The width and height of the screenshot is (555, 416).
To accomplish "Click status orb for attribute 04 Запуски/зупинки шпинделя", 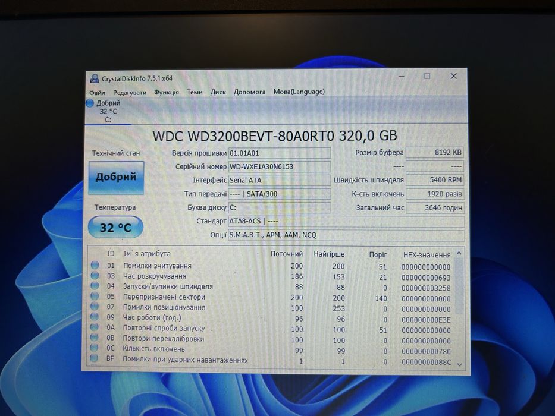I will click(95, 285).
